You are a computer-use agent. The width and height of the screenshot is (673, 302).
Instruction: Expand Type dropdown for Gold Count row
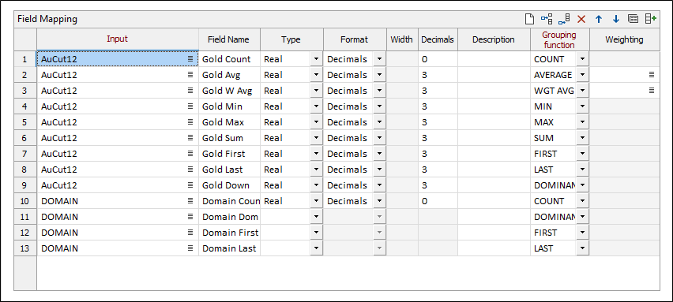pyautogui.click(x=316, y=59)
